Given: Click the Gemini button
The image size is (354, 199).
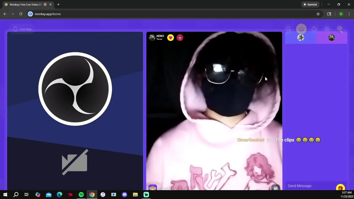Looking at the screenshot, I should tap(310, 4).
